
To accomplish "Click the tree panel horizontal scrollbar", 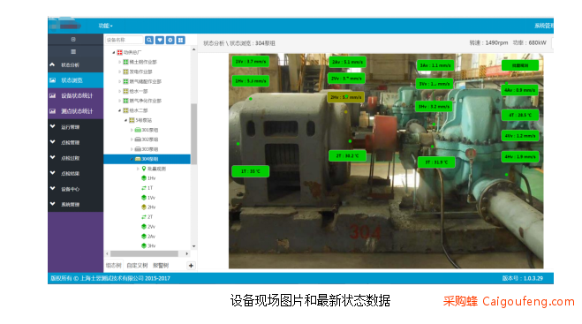I will coord(144,254).
